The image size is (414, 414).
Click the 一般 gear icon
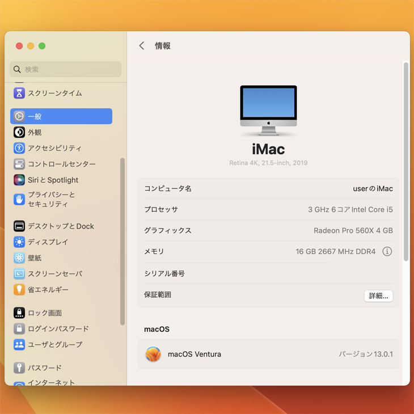click(x=19, y=116)
